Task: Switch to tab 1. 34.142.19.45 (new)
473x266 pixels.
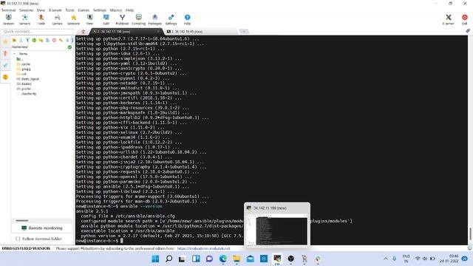Action: (x=200, y=31)
